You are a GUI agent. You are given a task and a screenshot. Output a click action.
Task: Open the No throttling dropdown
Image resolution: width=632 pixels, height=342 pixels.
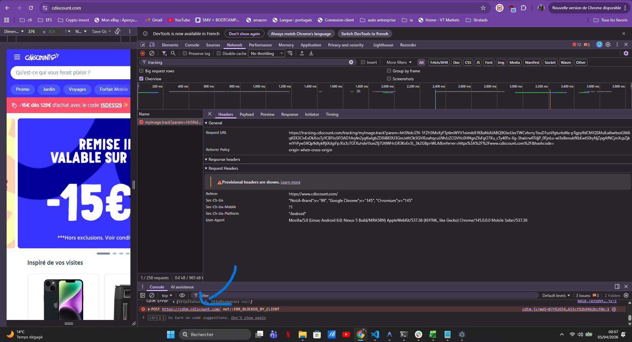click(x=267, y=54)
